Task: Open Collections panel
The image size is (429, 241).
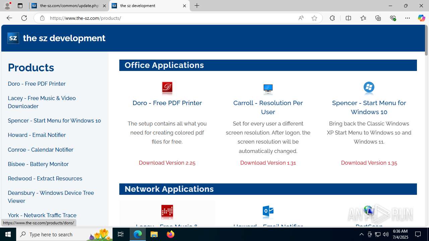Action: [378, 18]
